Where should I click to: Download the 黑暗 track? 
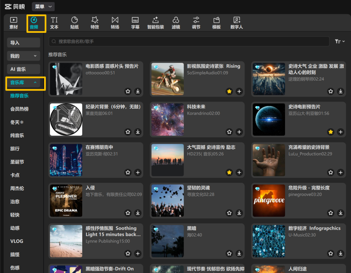coord(239,253)
